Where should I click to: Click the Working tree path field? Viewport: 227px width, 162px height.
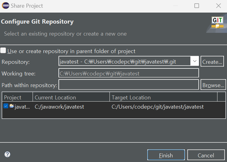[x=129, y=73]
